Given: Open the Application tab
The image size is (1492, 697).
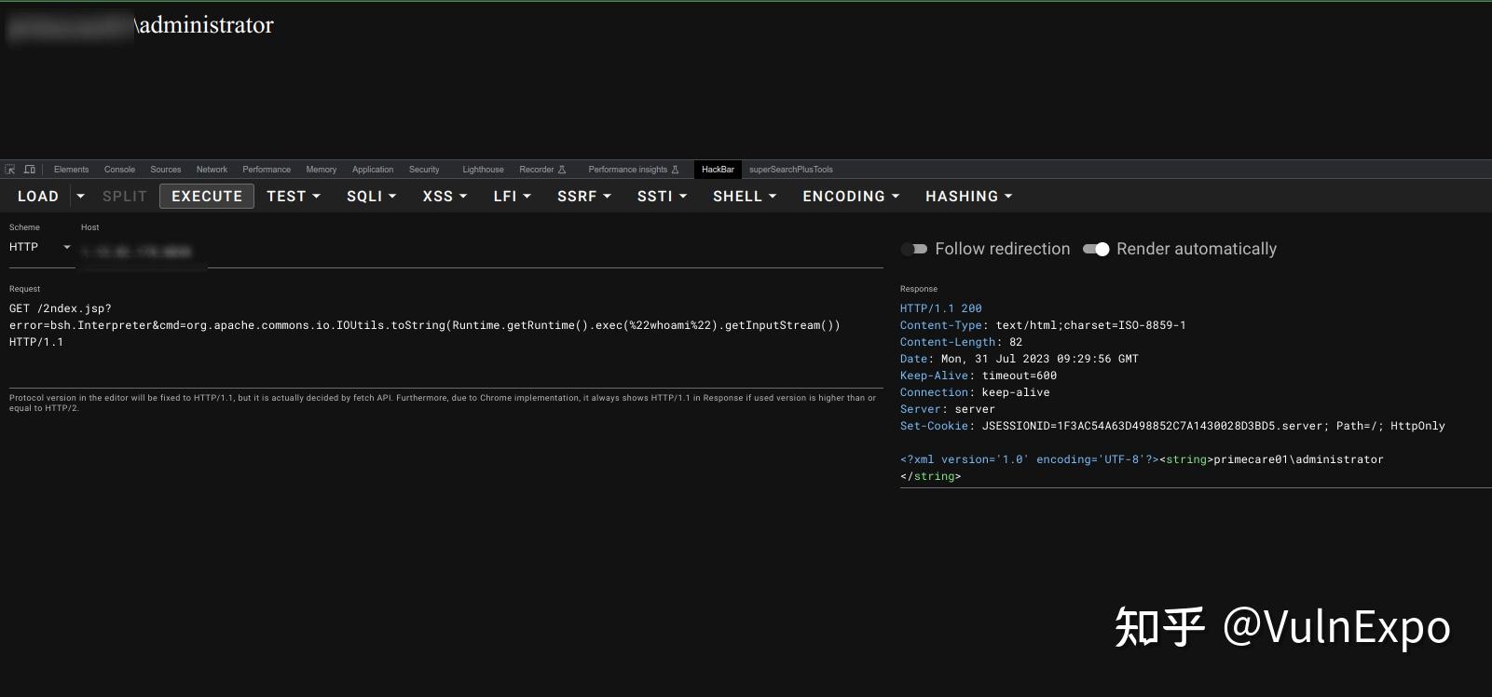Looking at the screenshot, I should pyautogui.click(x=373, y=170).
